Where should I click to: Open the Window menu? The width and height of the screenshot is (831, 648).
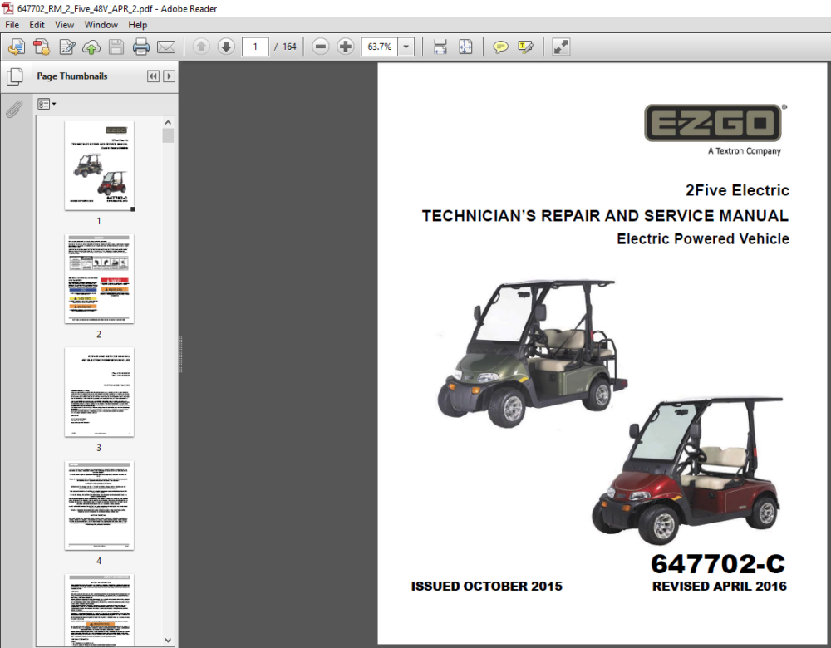(101, 25)
